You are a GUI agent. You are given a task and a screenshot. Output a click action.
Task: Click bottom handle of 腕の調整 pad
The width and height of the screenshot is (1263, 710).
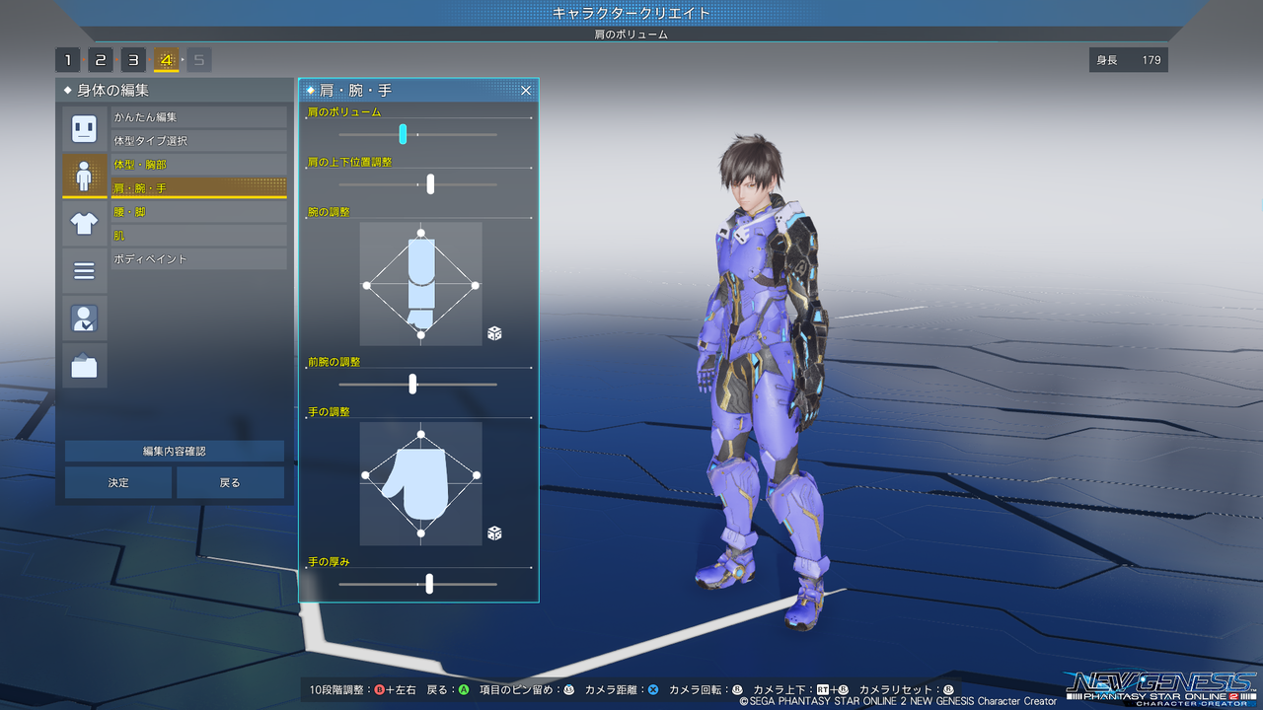point(421,336)
